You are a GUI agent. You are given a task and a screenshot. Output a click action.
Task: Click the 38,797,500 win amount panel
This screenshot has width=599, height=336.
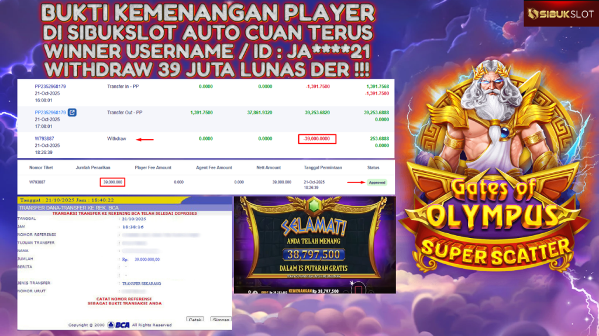pos(314,254)
